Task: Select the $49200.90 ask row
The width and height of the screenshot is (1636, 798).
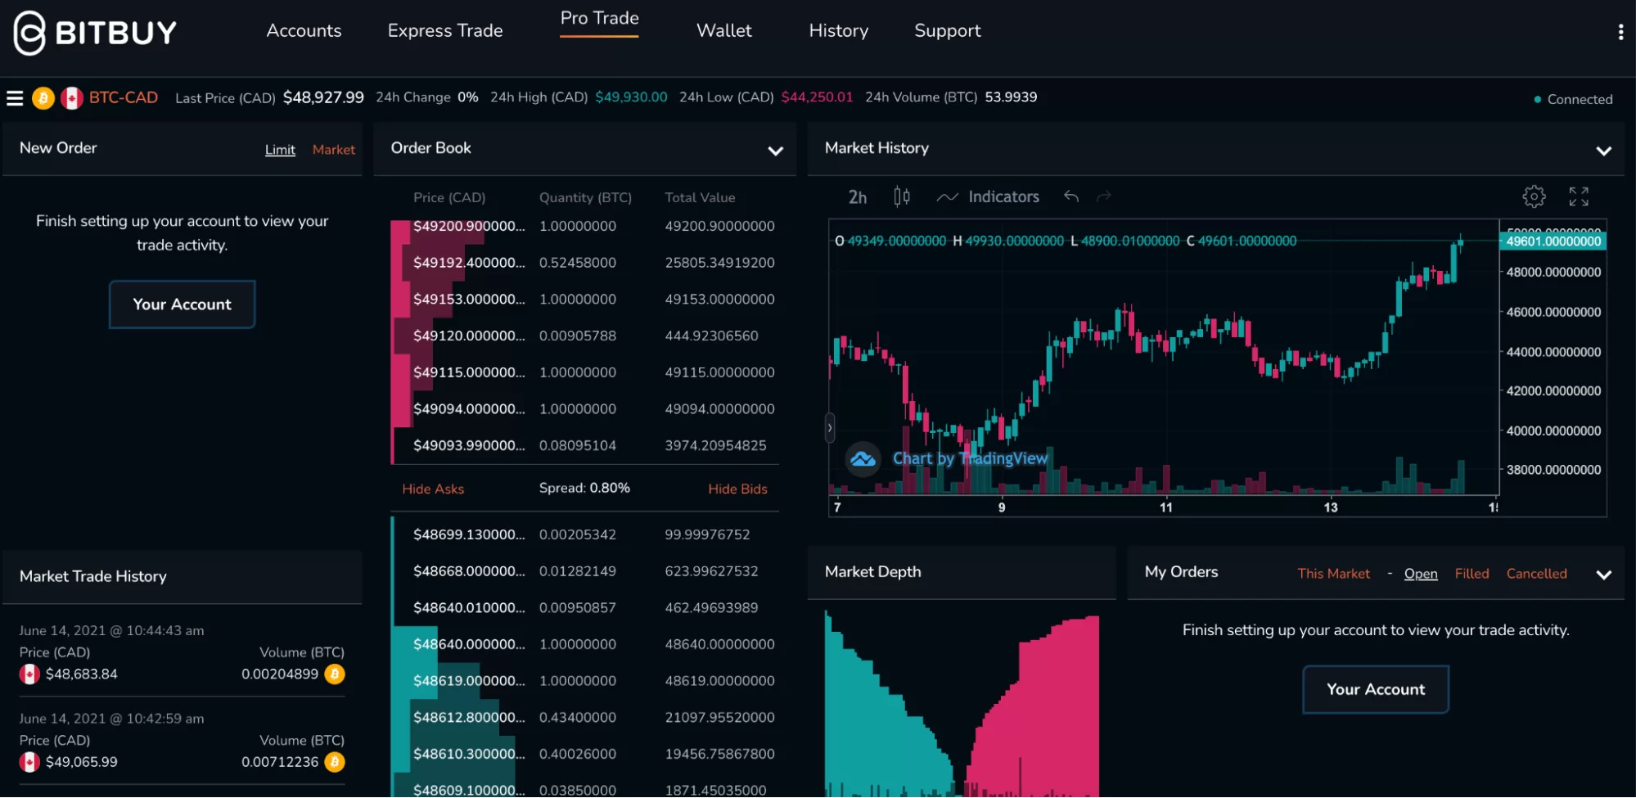Action: (x=584, y=227)
